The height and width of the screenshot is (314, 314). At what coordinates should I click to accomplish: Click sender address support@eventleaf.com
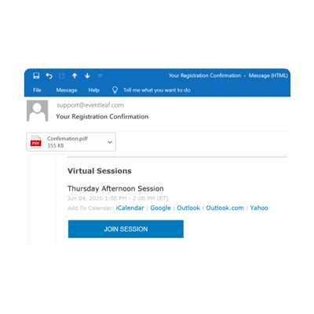point(90,105)
